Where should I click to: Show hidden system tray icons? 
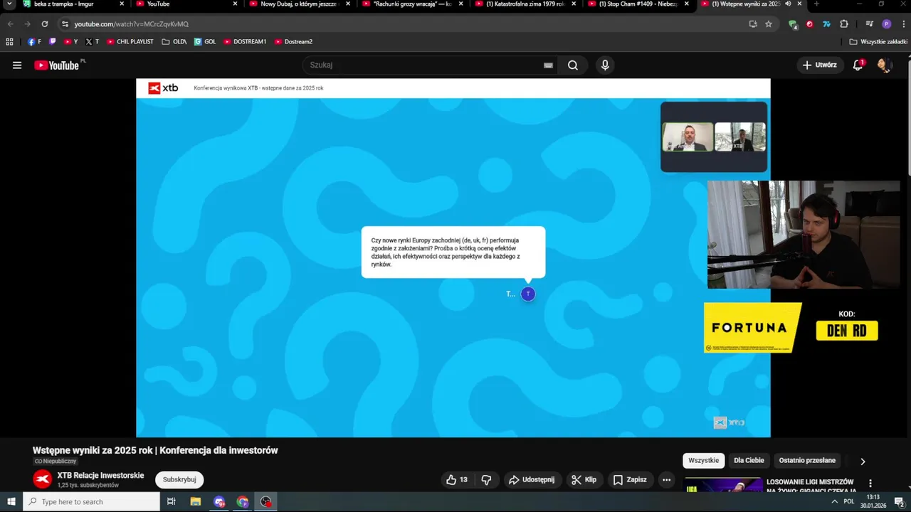coord(834,501)
